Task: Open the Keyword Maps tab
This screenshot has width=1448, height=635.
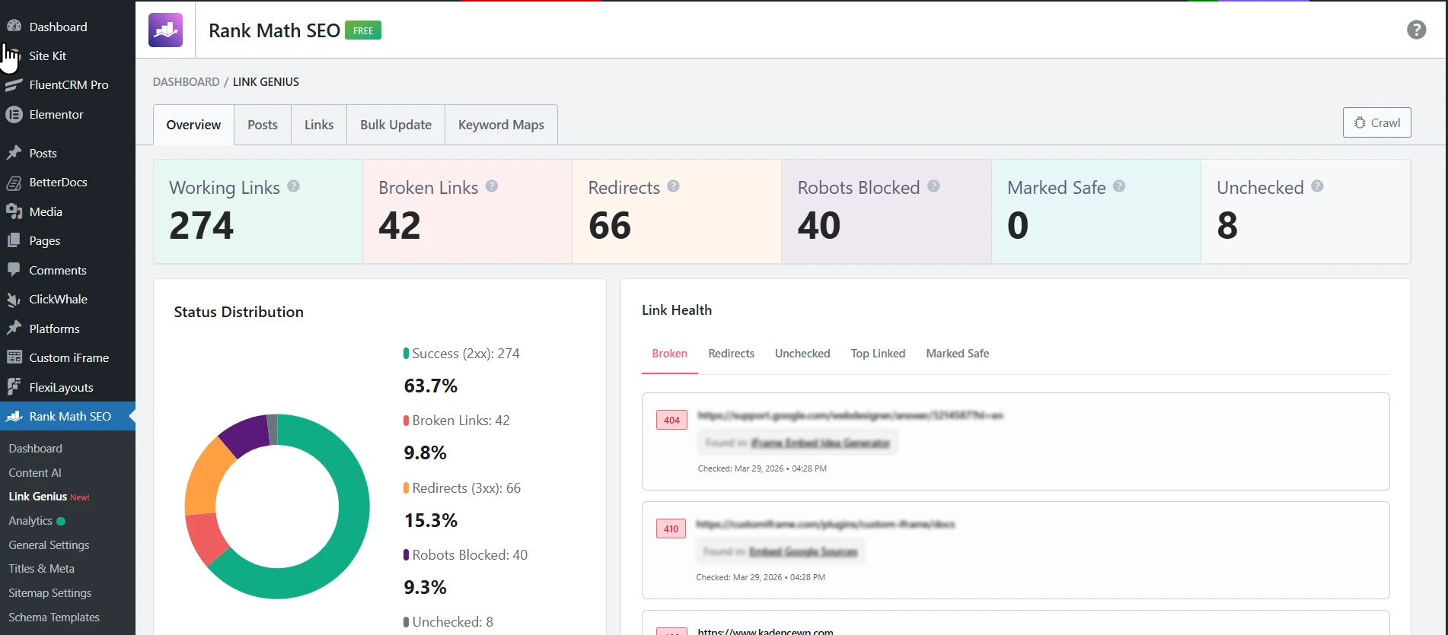Action: [501, 125]
